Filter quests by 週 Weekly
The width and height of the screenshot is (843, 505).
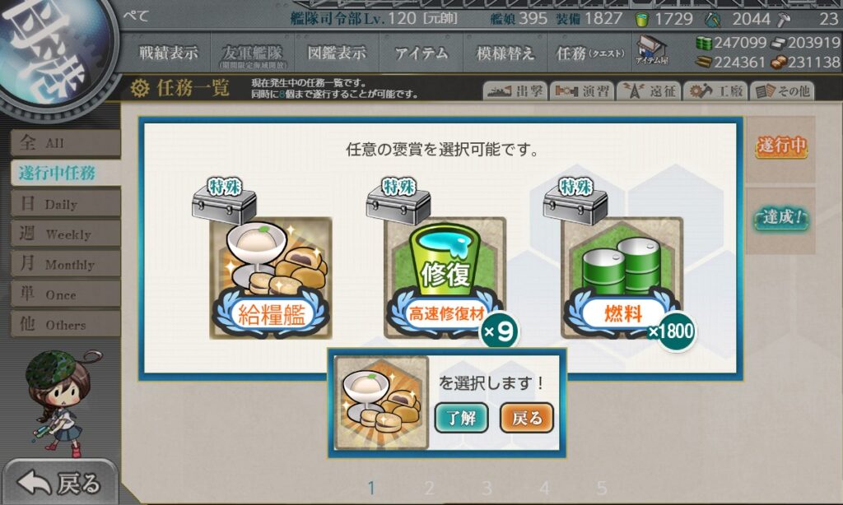point(66,234)
